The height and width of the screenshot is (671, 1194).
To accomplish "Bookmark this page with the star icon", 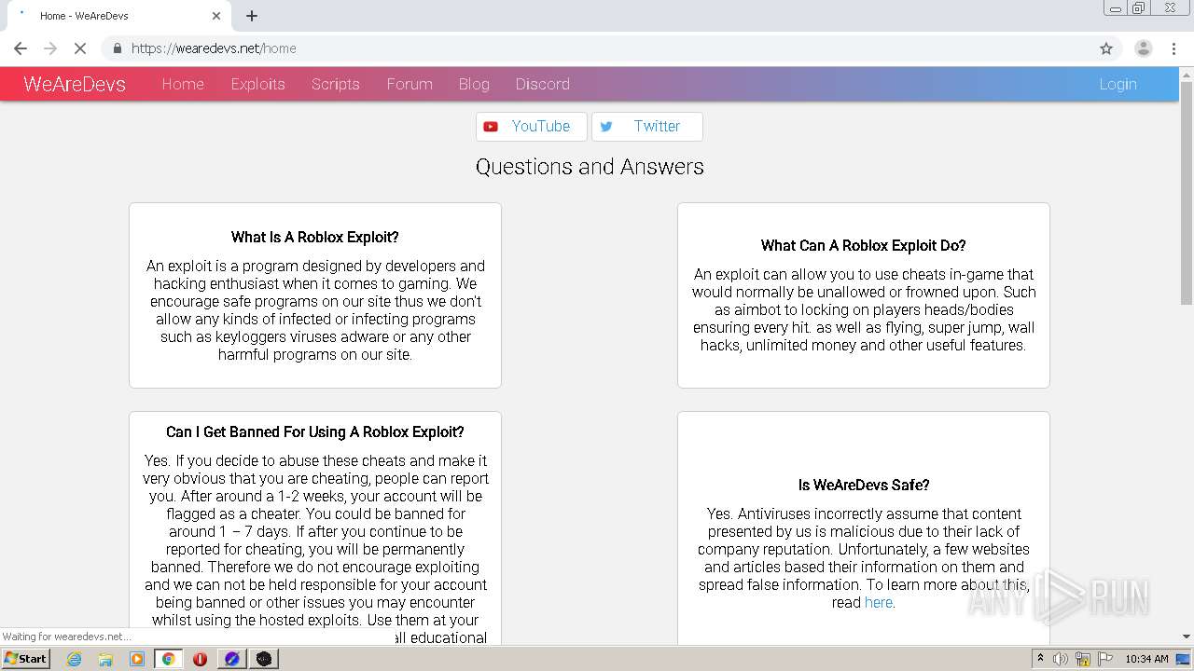I will tap(1106, 48).
